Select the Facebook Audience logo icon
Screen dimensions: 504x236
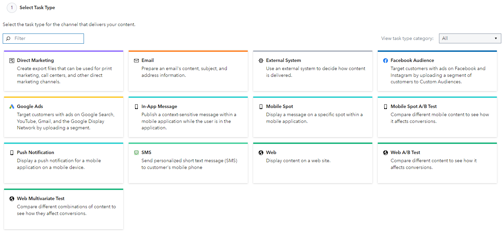(x=386, y=60)
